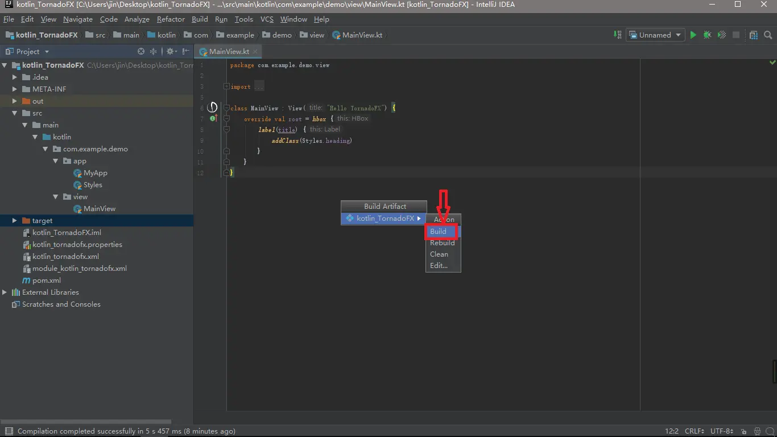Open the VCS menu
Image resolution: width=777 pixels, height=437 pixels.
(267, 19)
